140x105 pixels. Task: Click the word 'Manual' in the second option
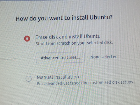click(45, 77)
